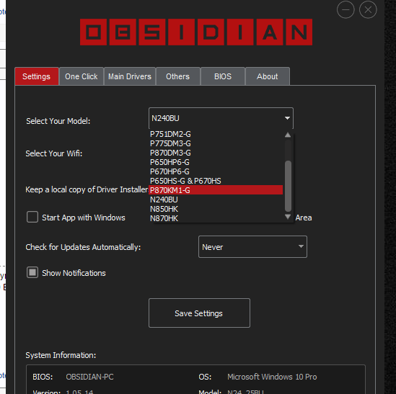Toggle the Show Notifications checkbox
Image resolution: width=396 pixels, height=394 pixels.
click(32, 272)
